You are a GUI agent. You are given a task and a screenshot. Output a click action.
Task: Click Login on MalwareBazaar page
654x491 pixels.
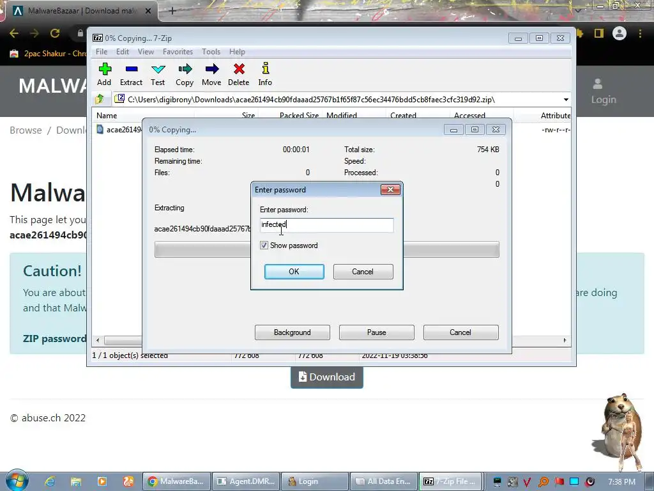(604, 92)
